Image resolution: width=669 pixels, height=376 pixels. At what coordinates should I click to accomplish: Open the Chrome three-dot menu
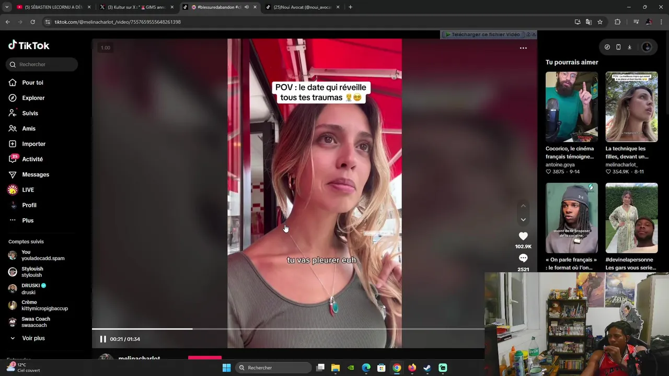coord(662,22)
